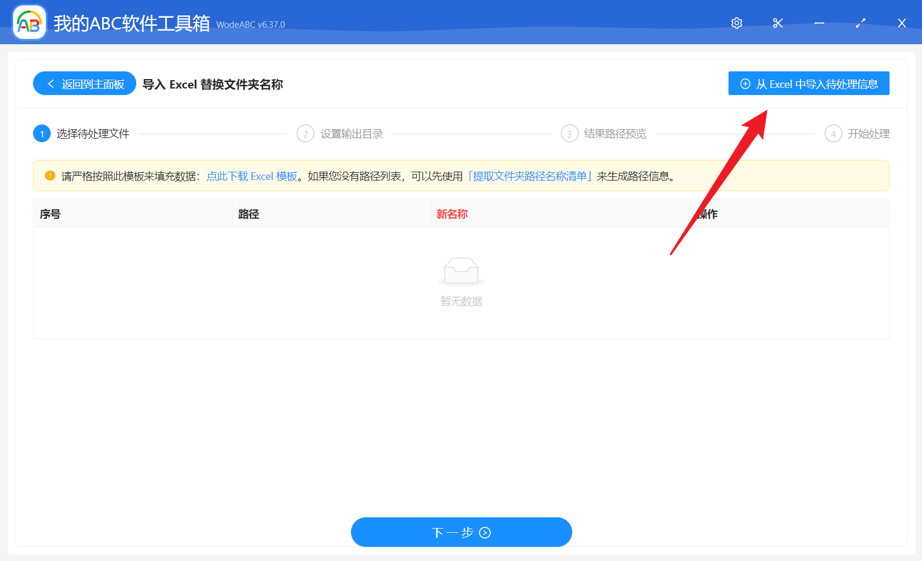Open the 提取文件夹路径名称清单 link
Viewport: 922px width, 561px height.
tap(530, 176)
